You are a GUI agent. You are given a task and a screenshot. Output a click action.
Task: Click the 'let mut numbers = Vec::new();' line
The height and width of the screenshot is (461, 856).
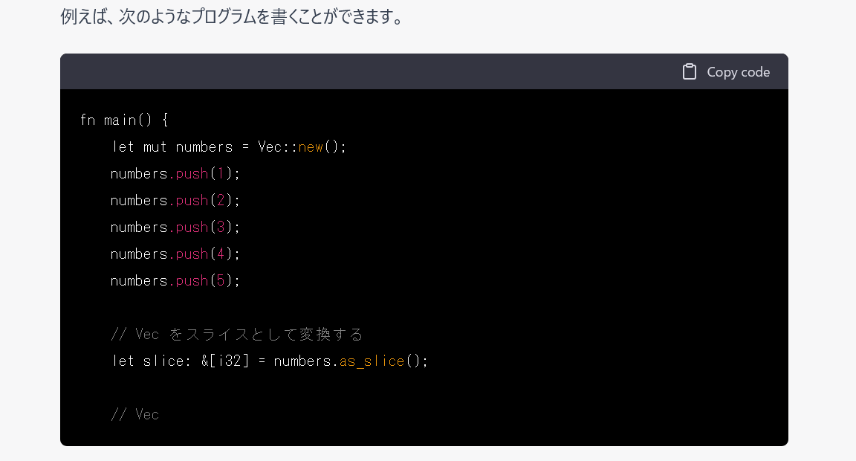coord(228,146)
